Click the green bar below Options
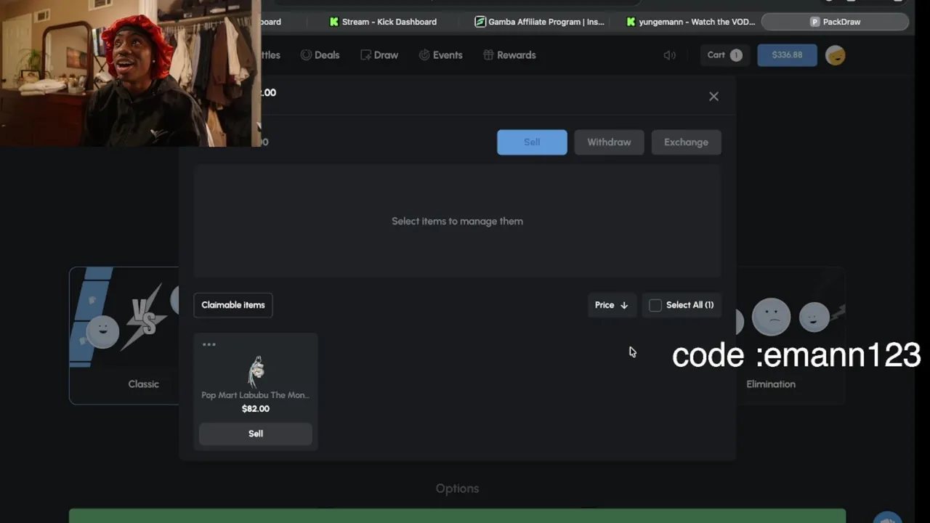The height and width of the screenshot is (523, 930). click(x=457, y=516)
